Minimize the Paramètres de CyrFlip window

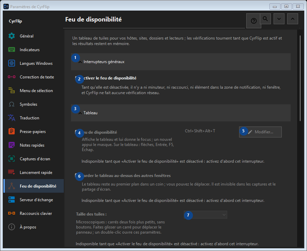pos(275,6)
